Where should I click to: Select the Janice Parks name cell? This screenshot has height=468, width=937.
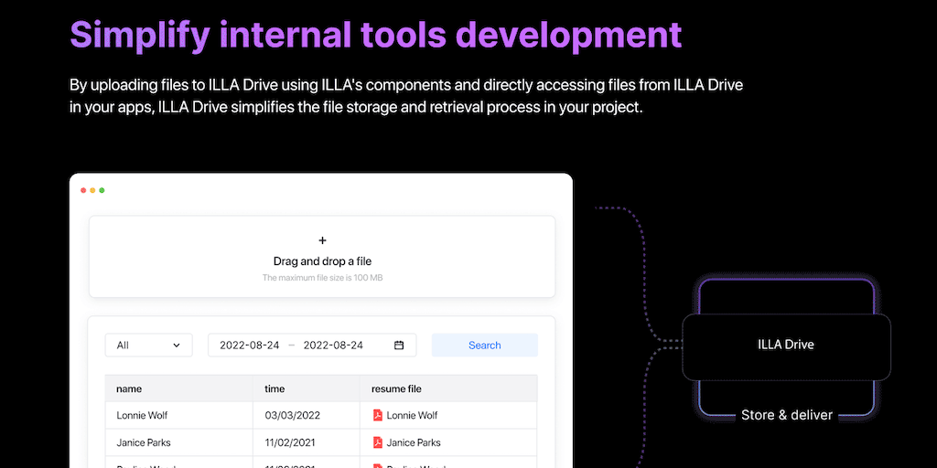pyautogui.click(x=178, y=442)
